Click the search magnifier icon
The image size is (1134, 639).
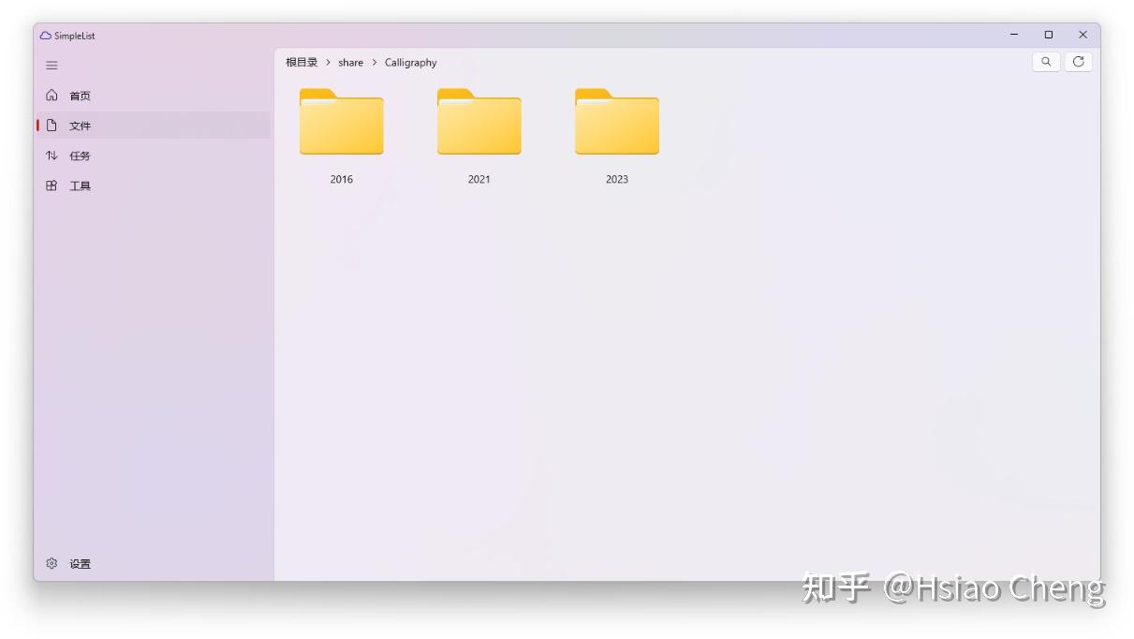pyautogui.click(x=1046, y=61)
